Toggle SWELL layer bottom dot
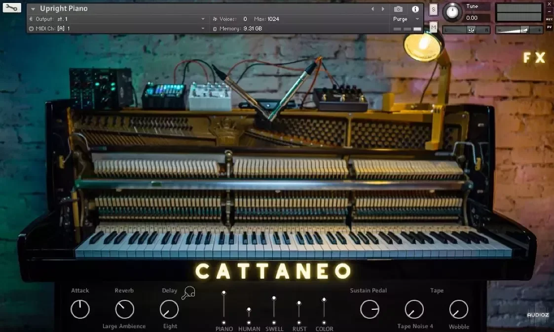 (x=274, y=323)
